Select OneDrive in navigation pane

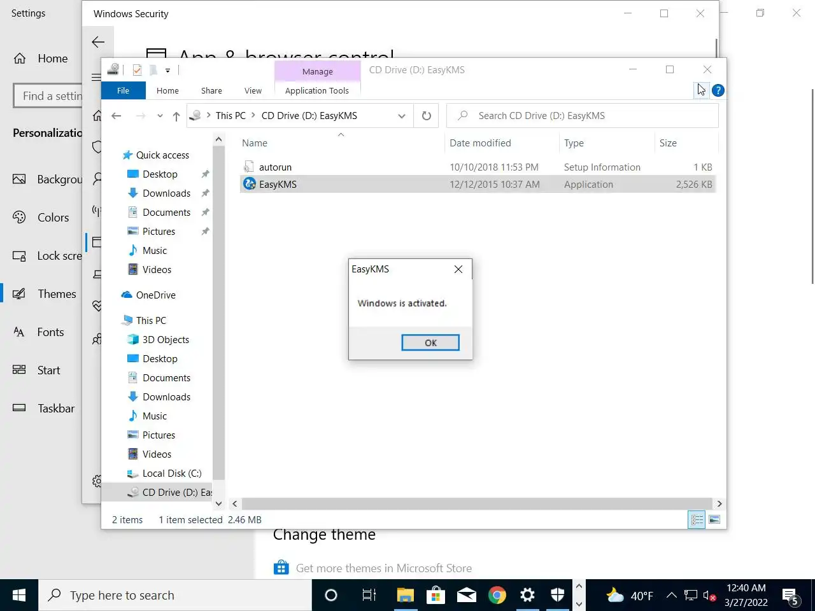[x=155, y=295]
